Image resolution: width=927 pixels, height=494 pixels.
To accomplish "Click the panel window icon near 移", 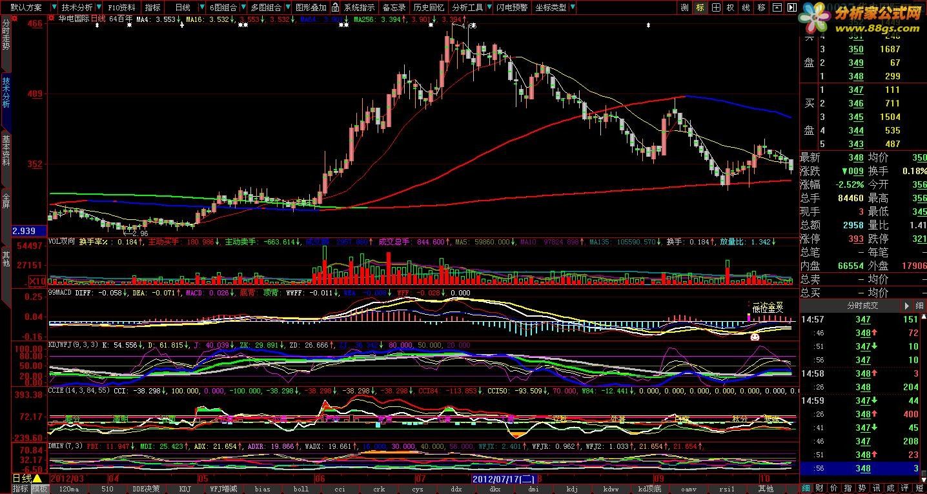I will [777, 8].
